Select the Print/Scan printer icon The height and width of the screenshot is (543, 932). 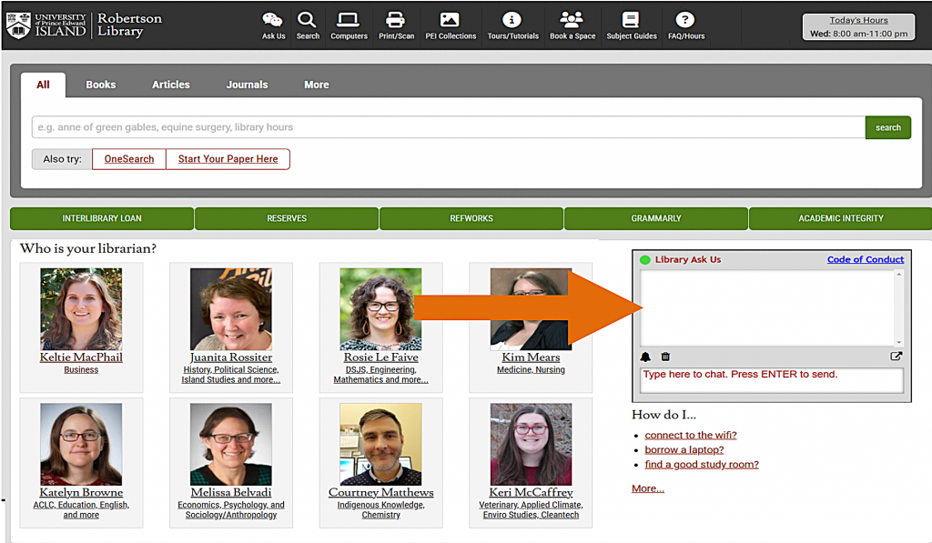395,21
